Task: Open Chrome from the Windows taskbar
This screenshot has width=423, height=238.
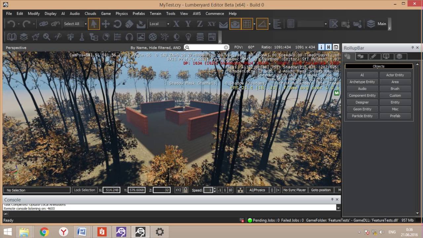Action: pos(44,232)
